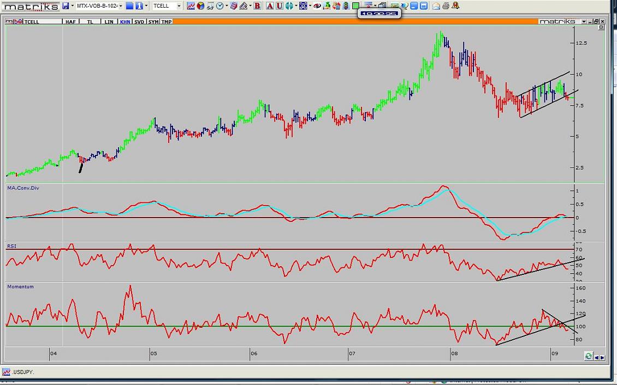Expand the MTX-VOB-B workspace dropdown
This screenshot has width=617, height=385.
tap(120, 5)
